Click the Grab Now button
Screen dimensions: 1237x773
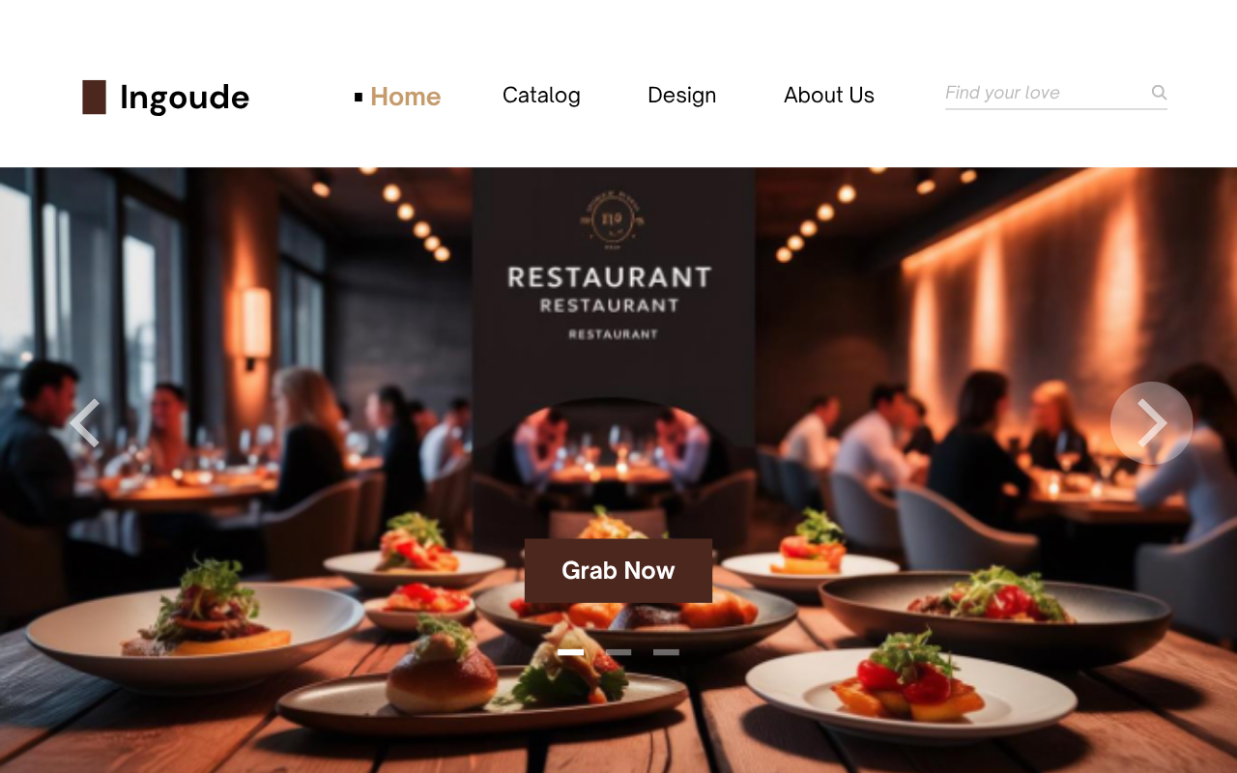pyautogui.click(x=618, y=571)
